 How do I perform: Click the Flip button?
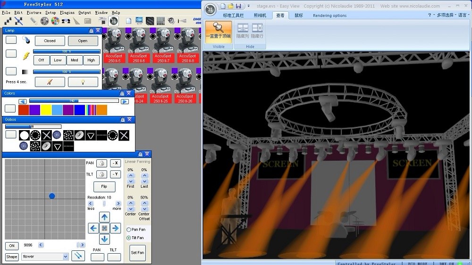point(104,187)
